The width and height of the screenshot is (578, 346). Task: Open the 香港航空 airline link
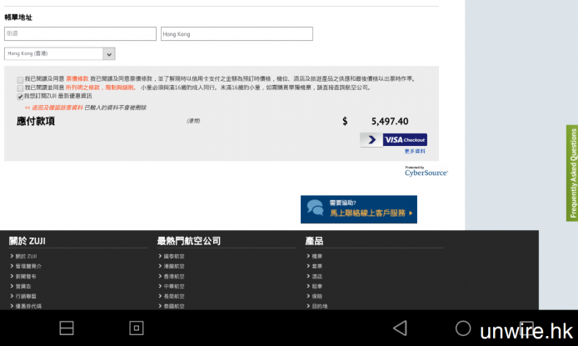pos(174,276)
